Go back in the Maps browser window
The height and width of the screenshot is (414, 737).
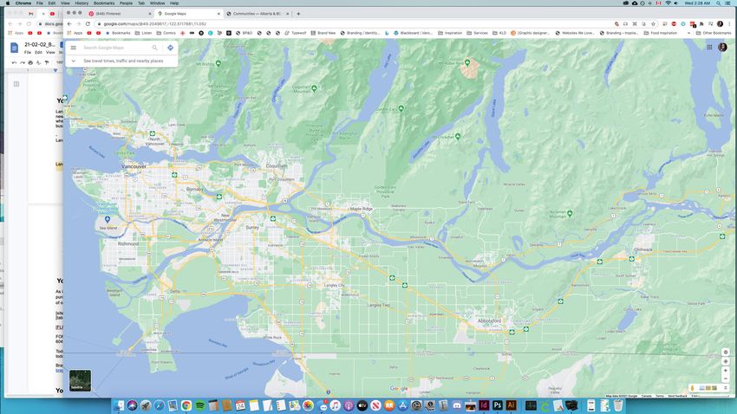pos(69,23)
